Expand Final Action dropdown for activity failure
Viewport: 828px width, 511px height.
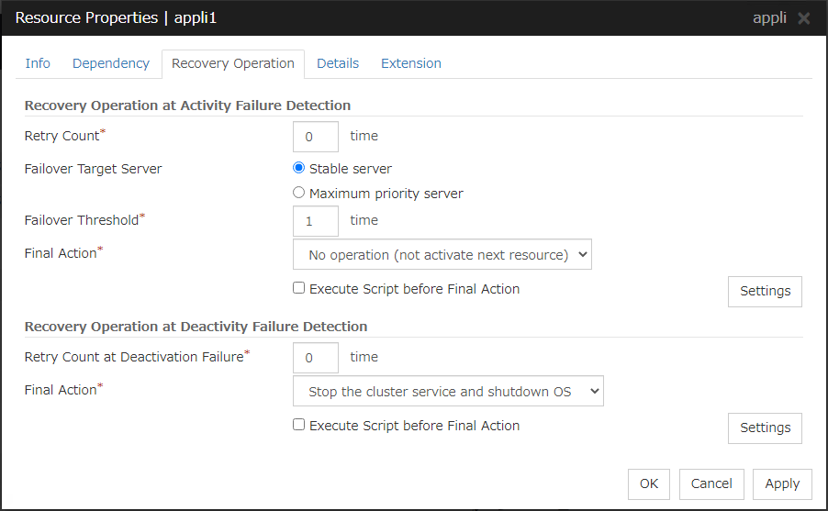coord(442,255)
